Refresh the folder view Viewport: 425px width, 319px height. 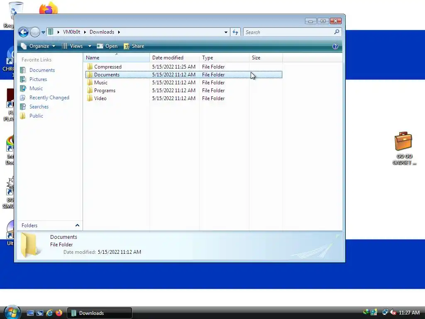[x=235, y=32]
